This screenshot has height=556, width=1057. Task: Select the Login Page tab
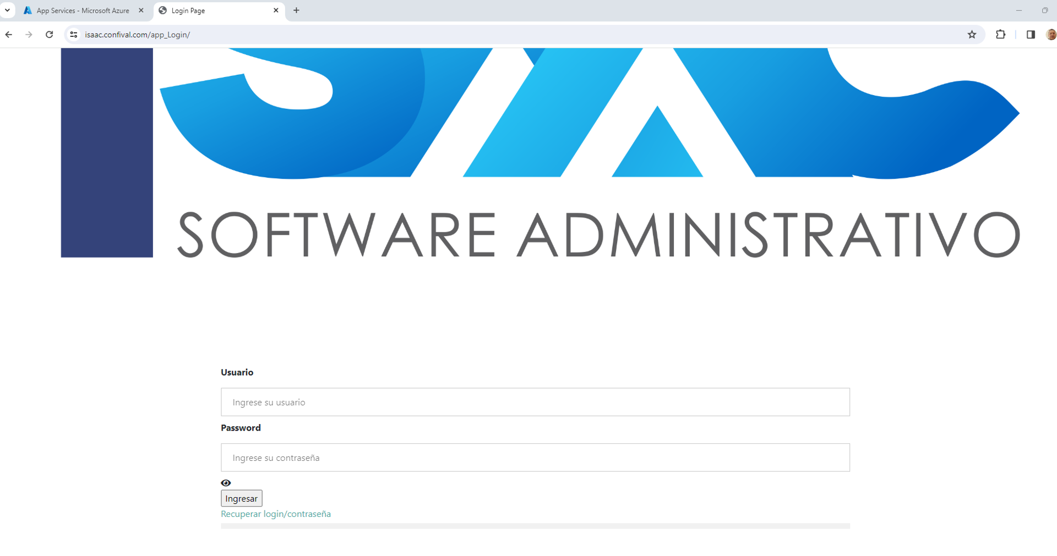(x=215, y=10)
